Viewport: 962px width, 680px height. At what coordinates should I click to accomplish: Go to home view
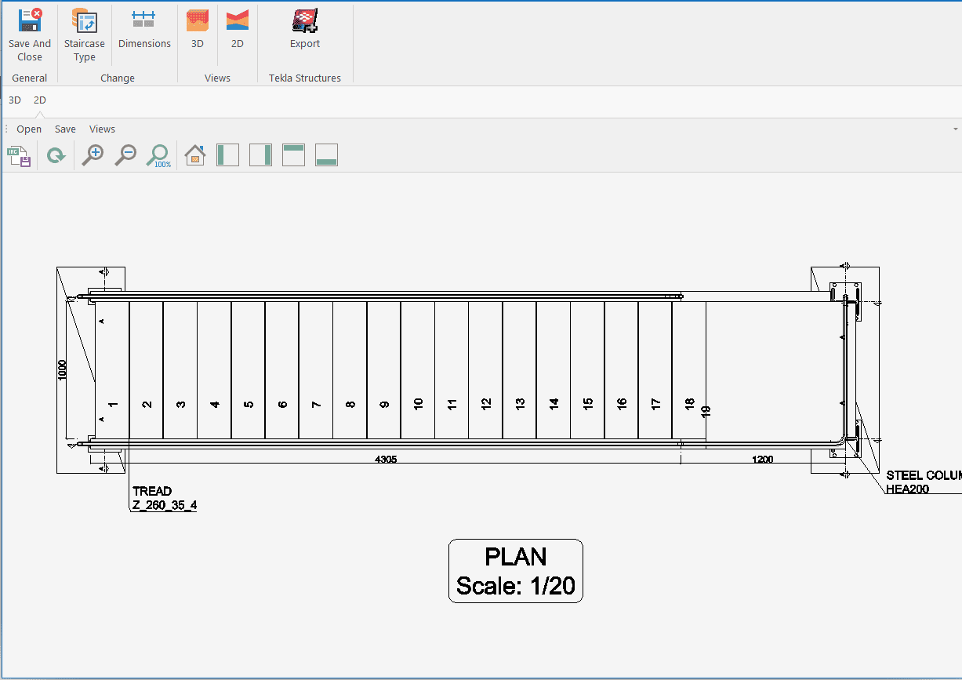(194, 155)
